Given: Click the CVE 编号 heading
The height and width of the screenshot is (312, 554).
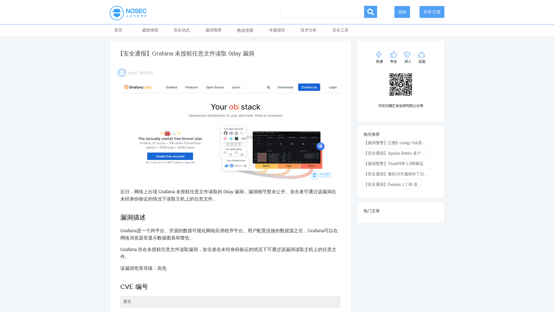Looking at the screenshot, I should point(134,287).
